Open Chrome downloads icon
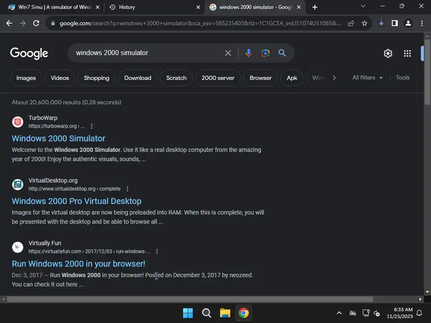 [x=381, y=23]
